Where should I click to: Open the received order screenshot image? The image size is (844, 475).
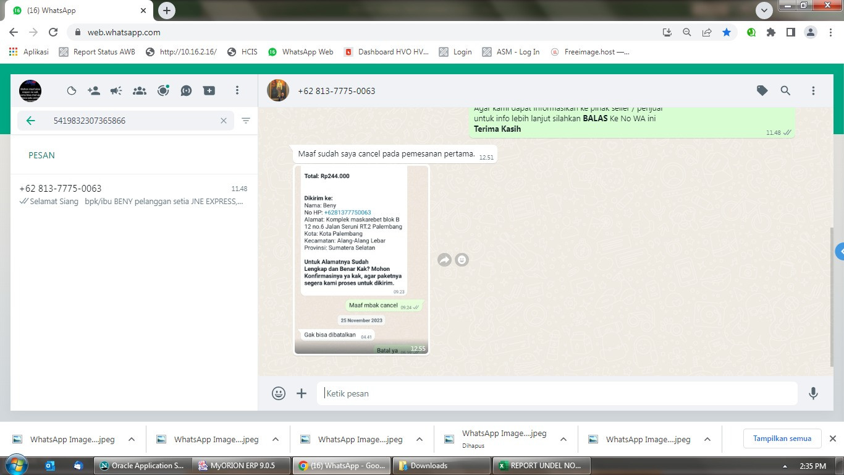pos(361,260)
